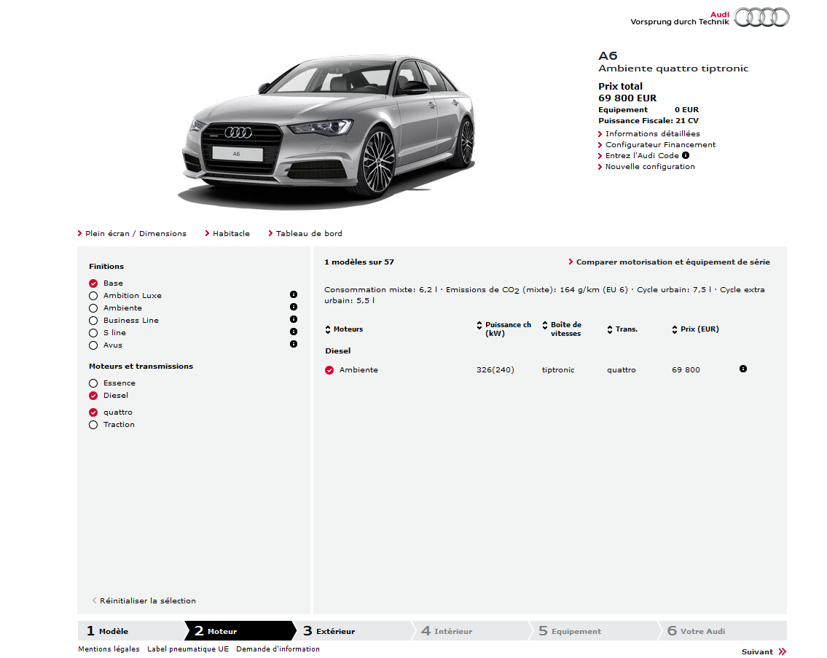Go to step 3 Extérieur tab
Image resolution: width=827 pixels, height=658 pixels.
[335, 631]
